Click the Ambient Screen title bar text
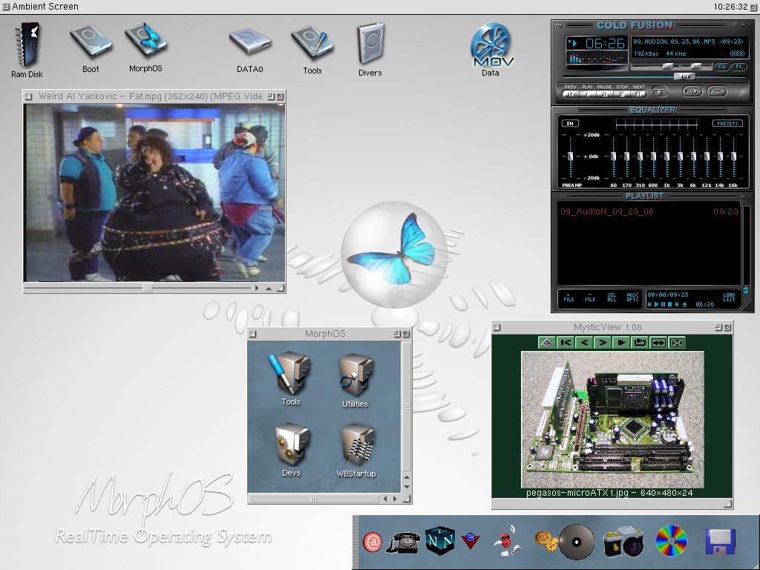The height and width of the screenshot is (570, 760). [45, 6]
